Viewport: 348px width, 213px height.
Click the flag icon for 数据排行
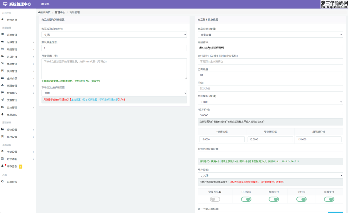tap(2, 93)
